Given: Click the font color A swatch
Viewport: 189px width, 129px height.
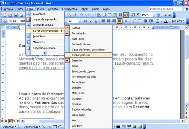Looking at the screenshot, I should pos(166,21).
